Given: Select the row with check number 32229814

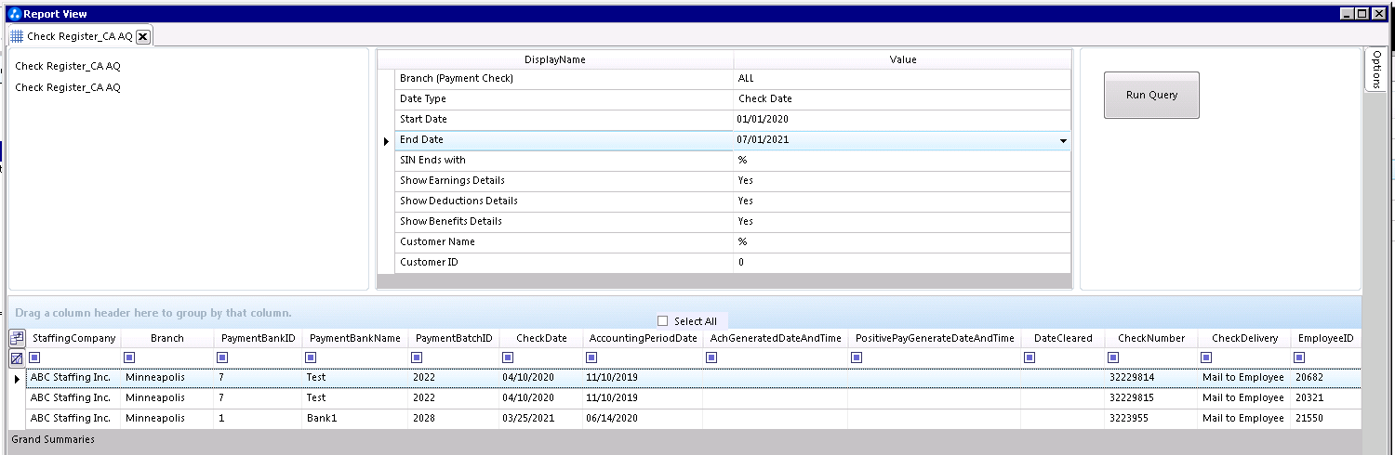Looking at the screenshot, I should click(694, 378).
